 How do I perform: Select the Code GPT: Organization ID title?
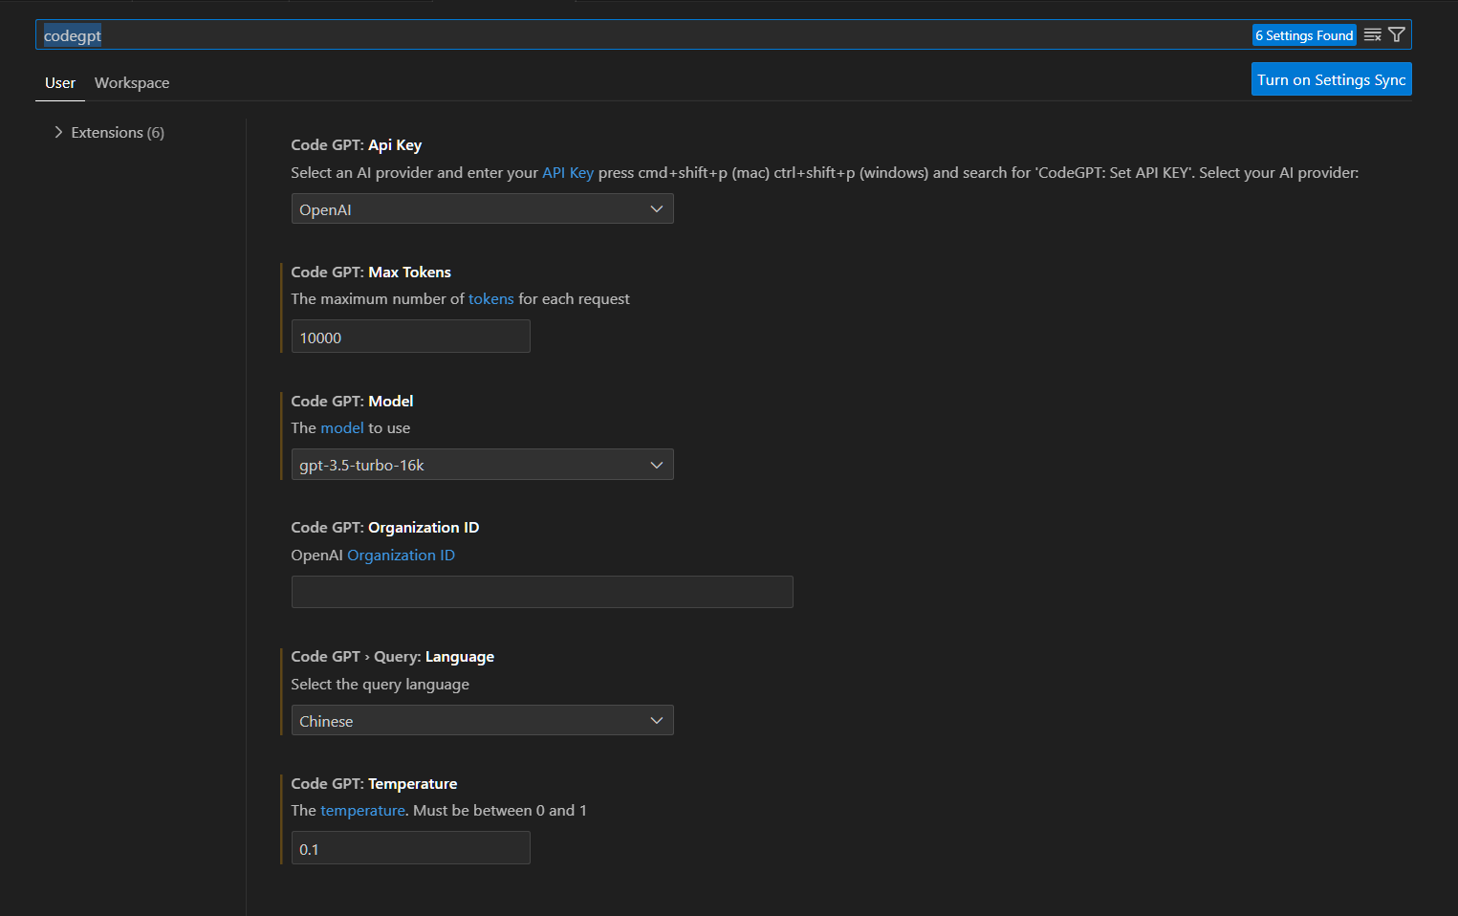coord(385,528)
